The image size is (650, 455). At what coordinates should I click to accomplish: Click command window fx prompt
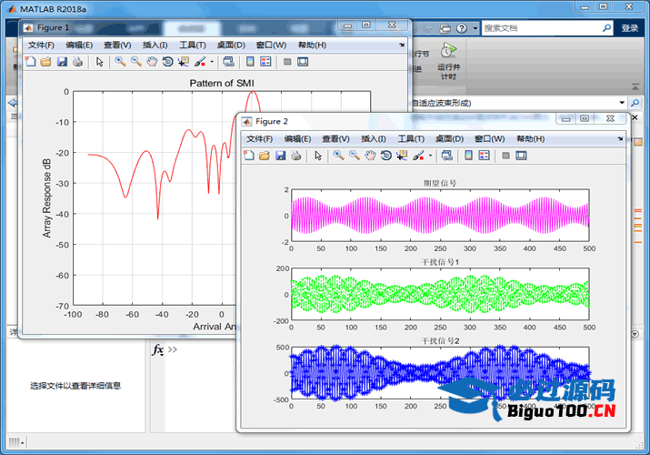point(157,349)
